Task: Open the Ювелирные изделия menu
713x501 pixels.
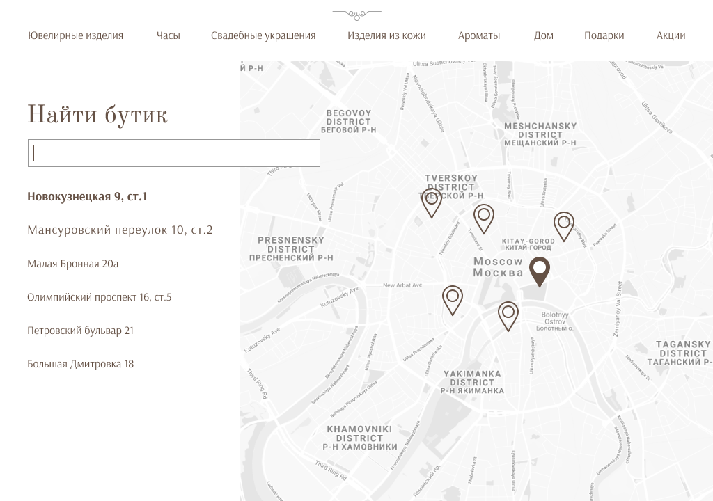Action: 75,35
